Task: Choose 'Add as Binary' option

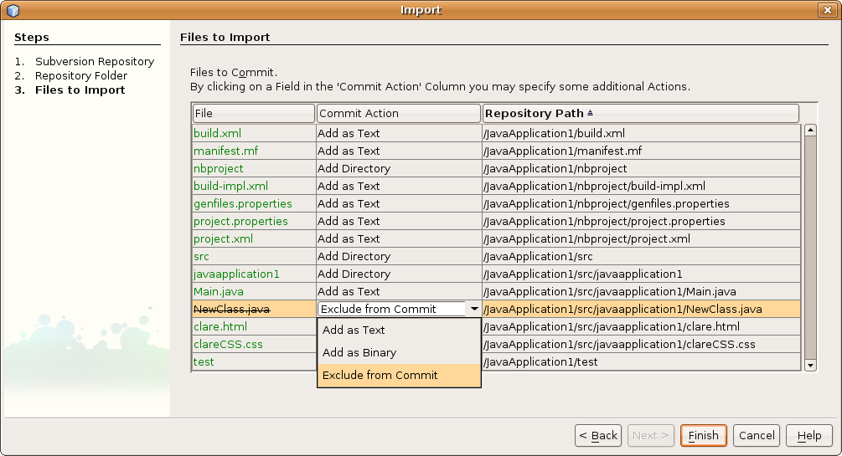Action: tap(359, 353)
